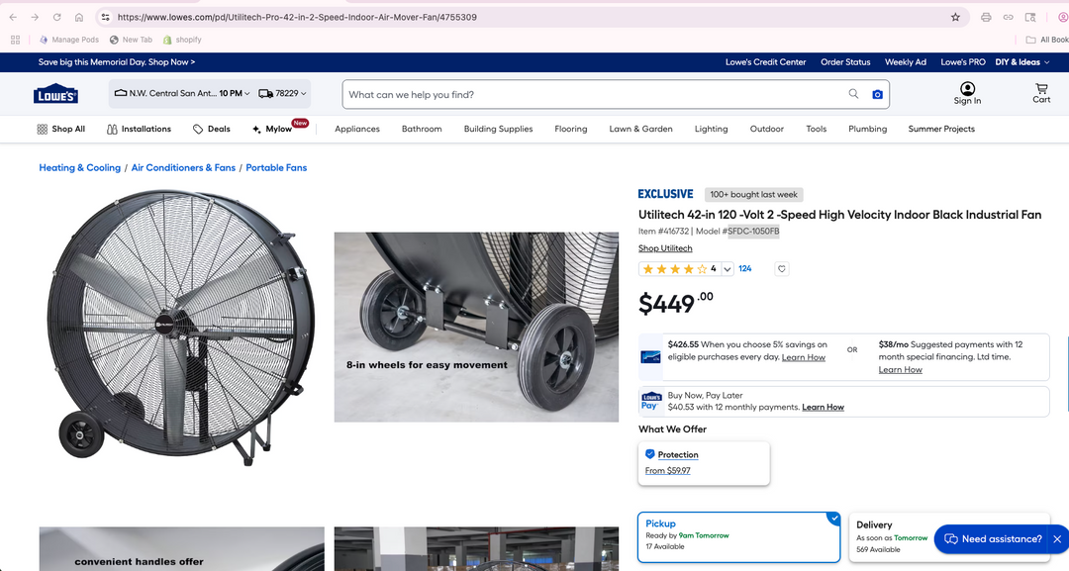Go to Plumbing department

coord(867,129)
